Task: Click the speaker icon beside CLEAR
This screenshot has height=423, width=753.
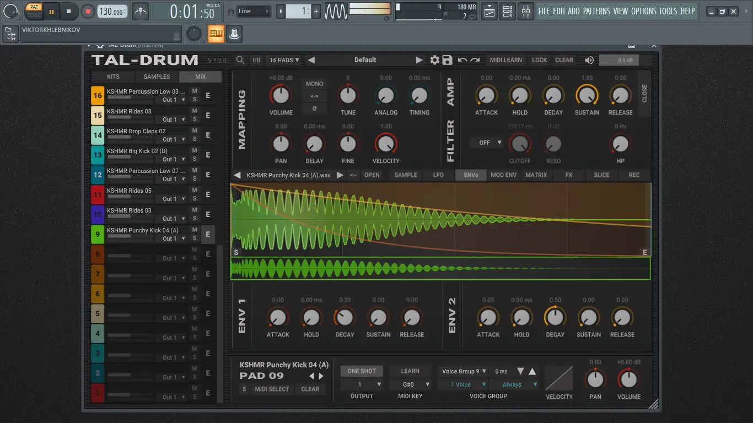Action: 589,60
